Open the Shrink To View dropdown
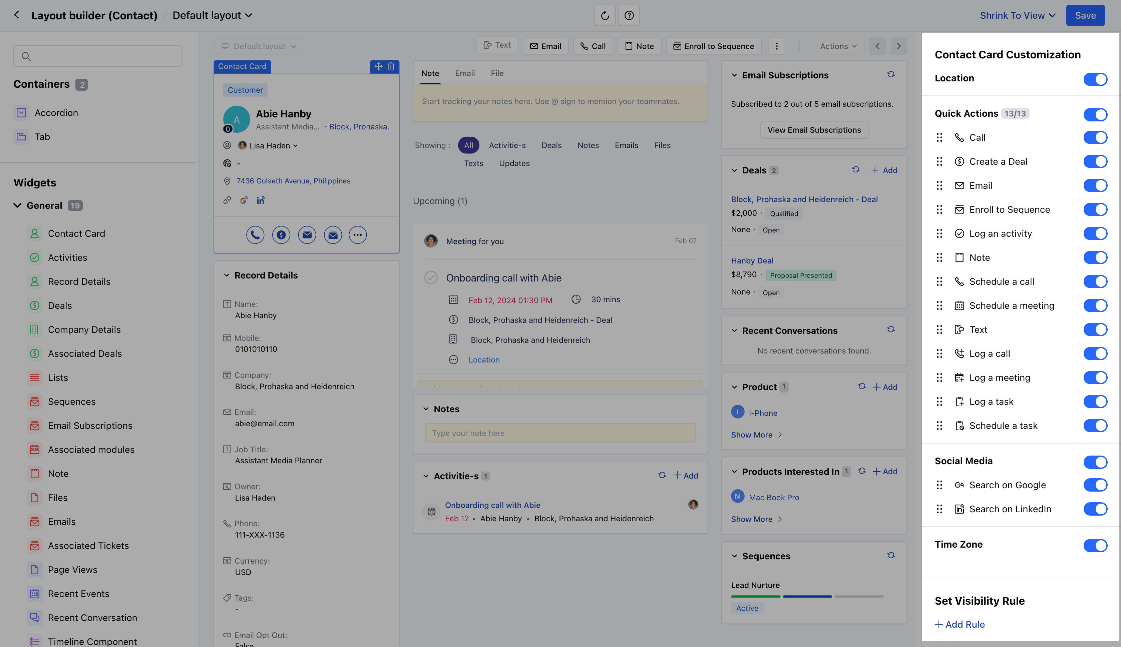The width and height of the screenshot is (1121, 647). click(x=1018, y=16)
